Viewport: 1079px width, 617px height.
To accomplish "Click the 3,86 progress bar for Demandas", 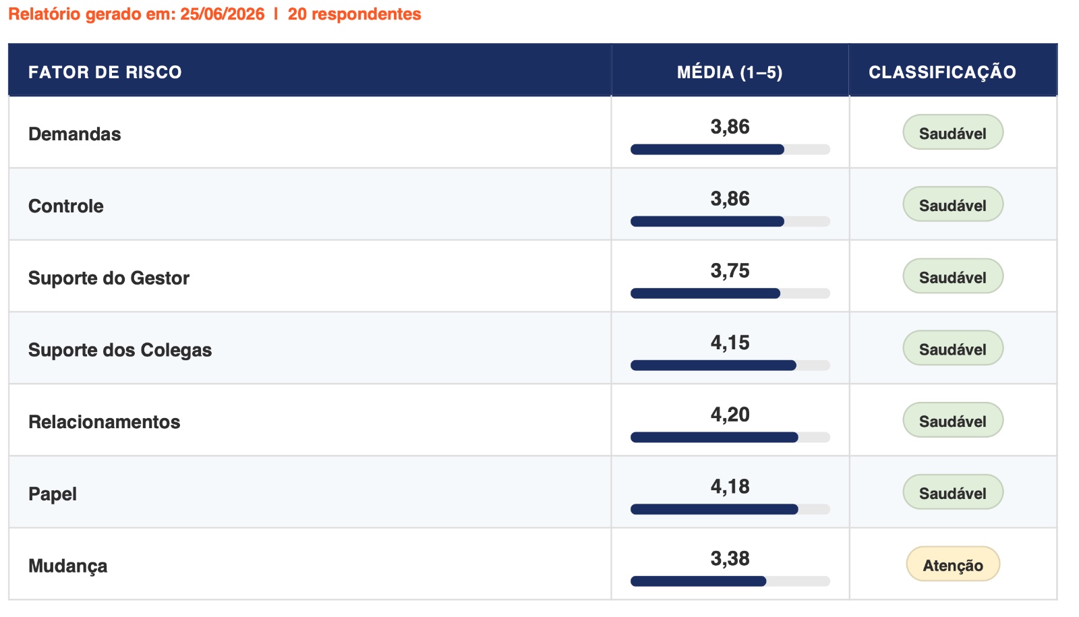I will pyautogui.click(x=730, y=150).
